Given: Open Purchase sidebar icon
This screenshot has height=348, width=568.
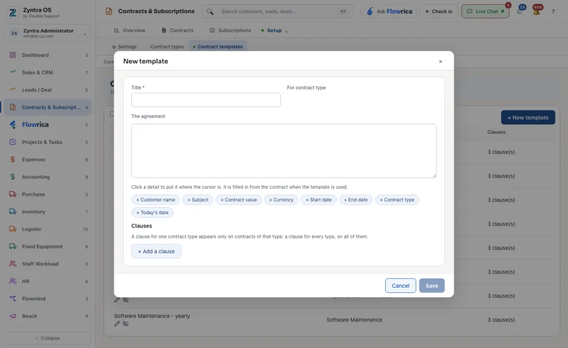Looking at the screenshot, I should coord(12,194).
